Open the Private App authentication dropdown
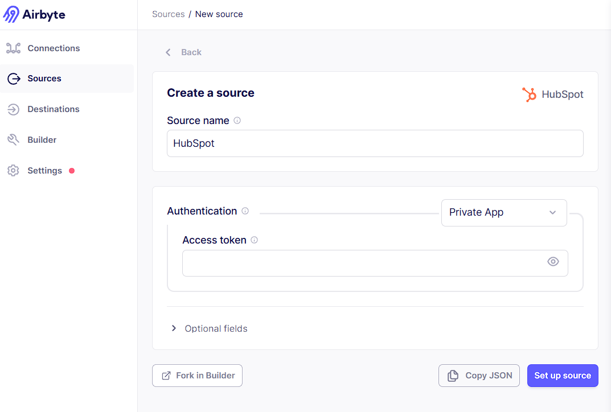This screenshot has height=412, width=611. [x=504, y=213]
